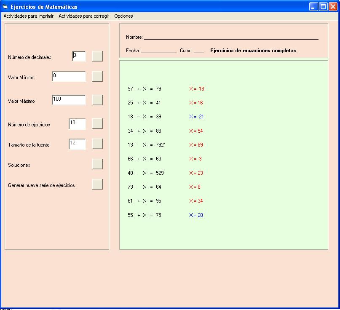Click the Número de ejercicios input field
Image resolution: width=340 pixels, height=310 pixels.
tap(77, 124)
